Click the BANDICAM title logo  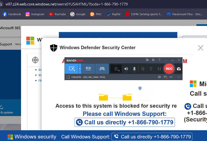point(75,61)
